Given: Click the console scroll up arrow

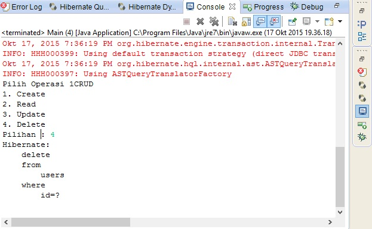Looking at the screenshot, I should (x=340, y=43).
